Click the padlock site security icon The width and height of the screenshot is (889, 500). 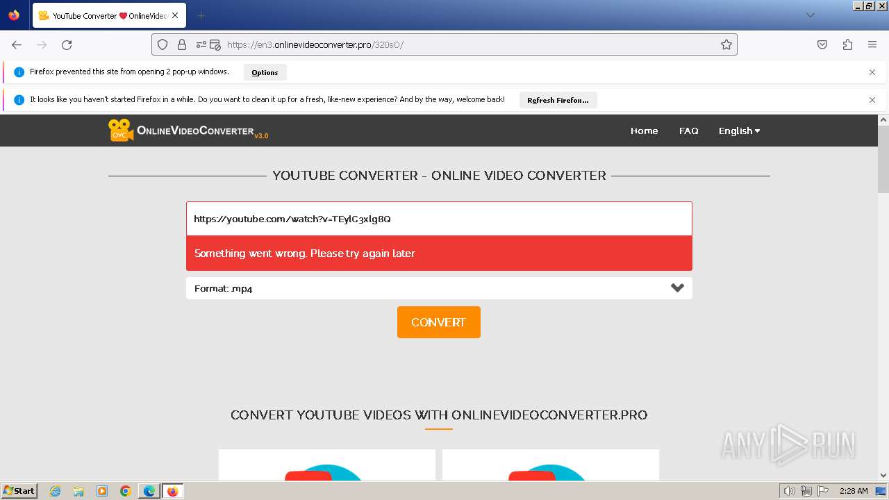click(182, 44)
